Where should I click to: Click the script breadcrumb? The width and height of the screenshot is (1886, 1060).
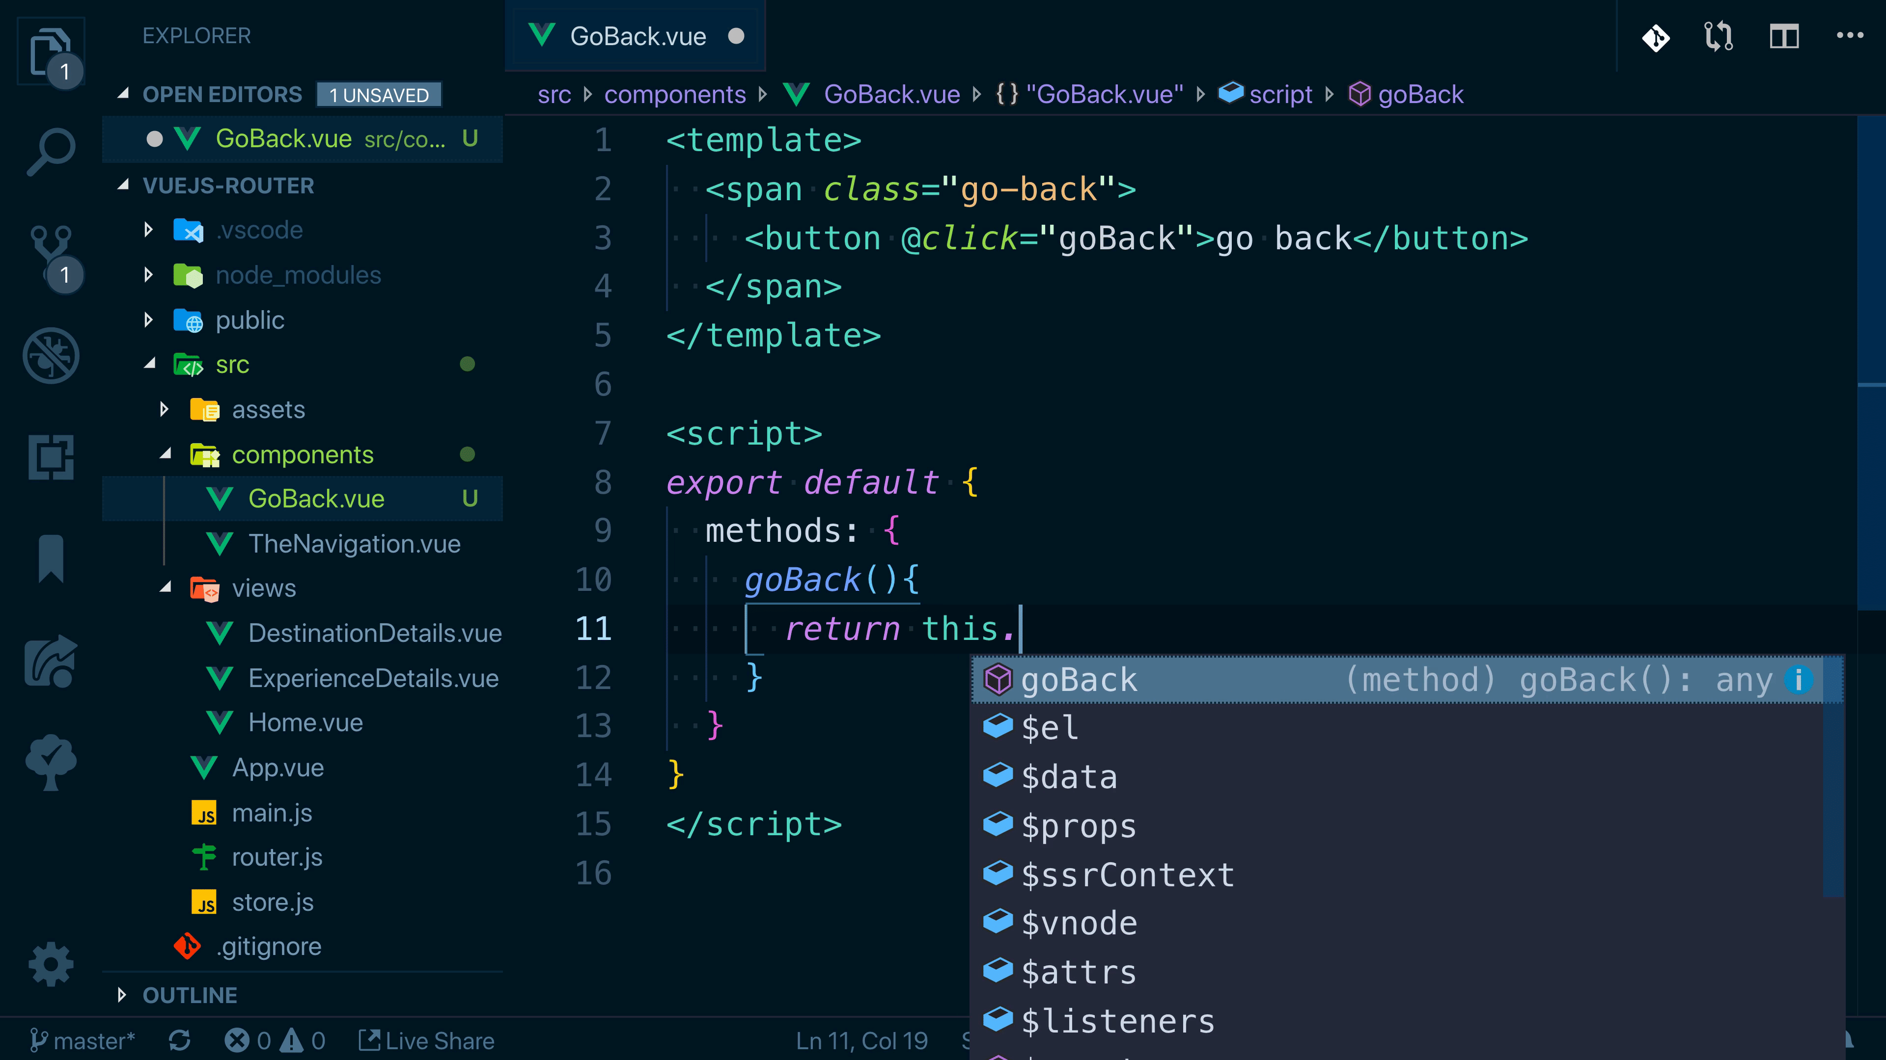[x=1266, y=94]
